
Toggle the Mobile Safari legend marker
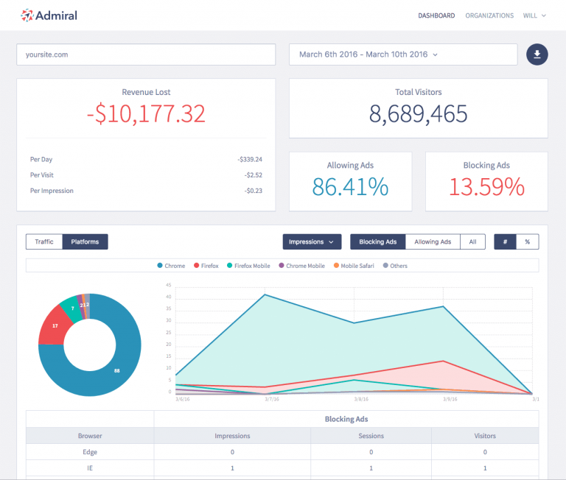[336, 266]
